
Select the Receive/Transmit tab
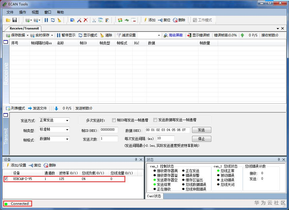coord(24,28)
